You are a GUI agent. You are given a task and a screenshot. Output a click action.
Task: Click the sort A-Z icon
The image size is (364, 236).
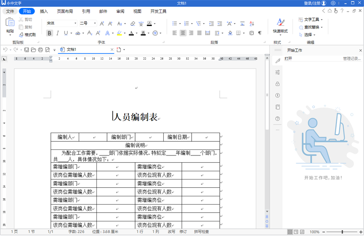[252, 24]
